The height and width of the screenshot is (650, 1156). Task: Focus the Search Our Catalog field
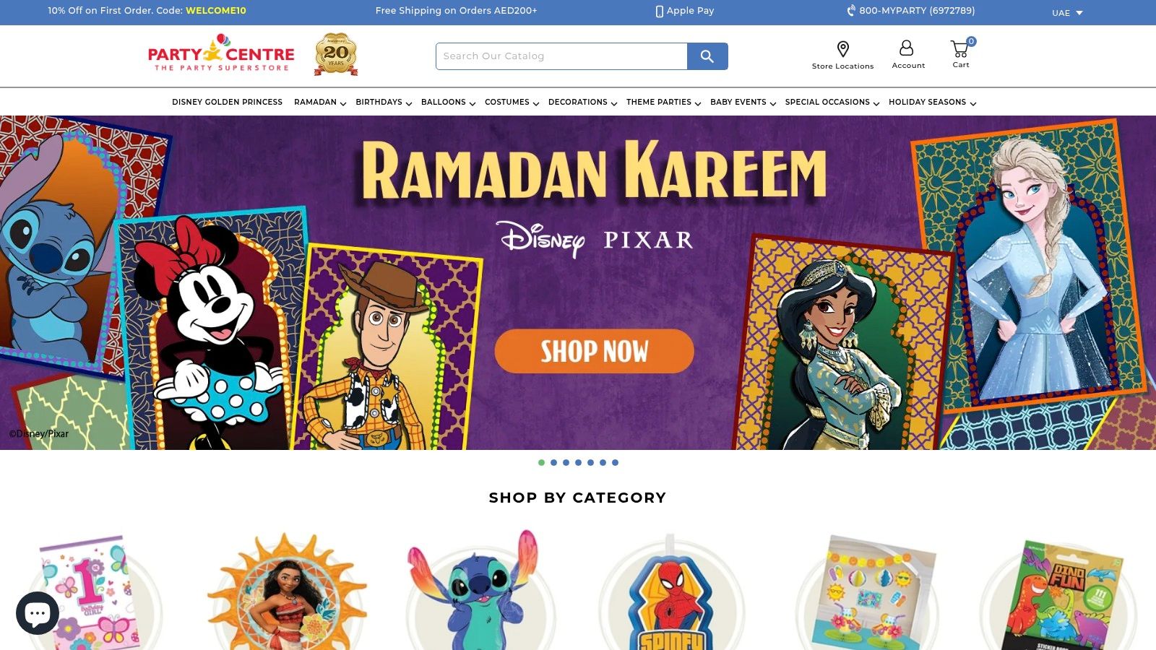(561, 56)
